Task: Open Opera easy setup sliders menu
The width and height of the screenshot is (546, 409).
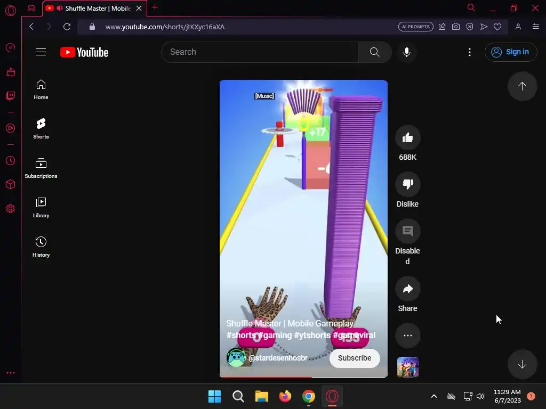Action: coord(536,27)
